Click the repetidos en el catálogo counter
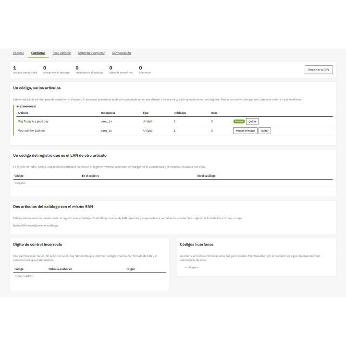346x346 pixels. (89, 70)
